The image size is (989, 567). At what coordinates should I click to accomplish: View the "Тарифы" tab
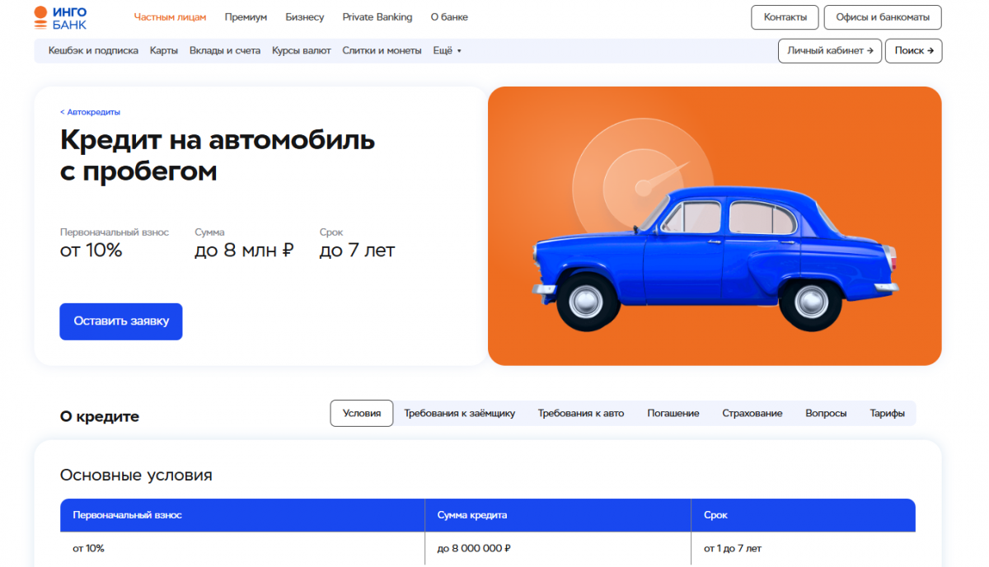pyautogui.click(x=887, y=414)
